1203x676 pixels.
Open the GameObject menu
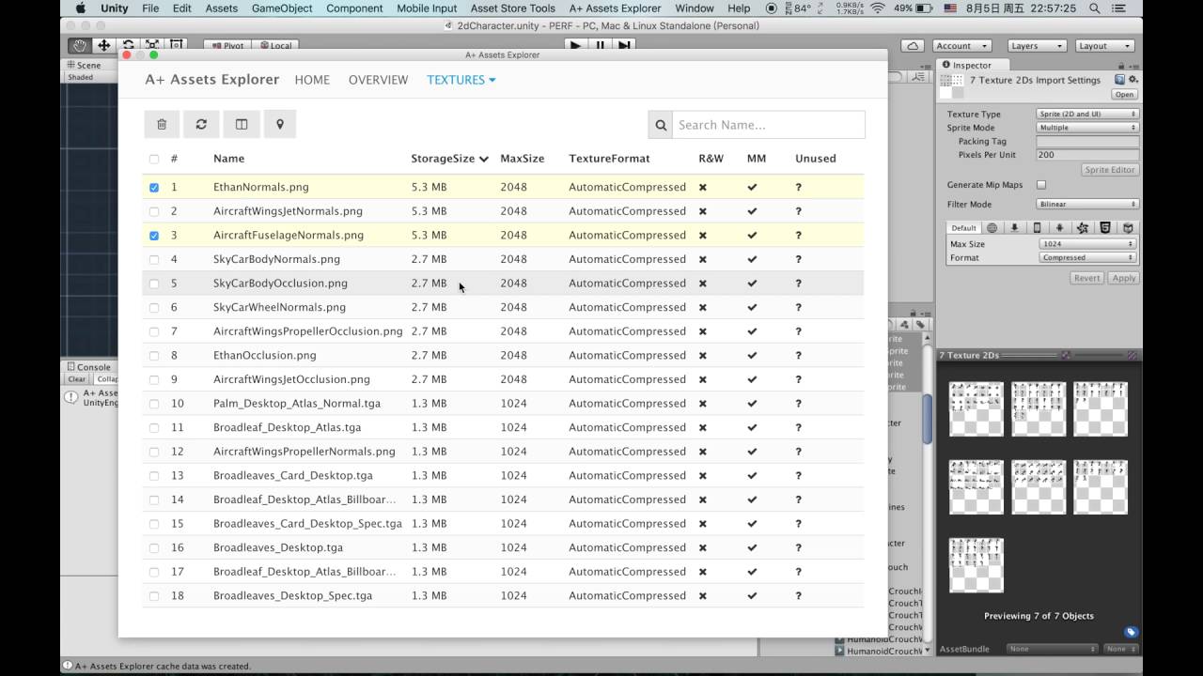282,8
